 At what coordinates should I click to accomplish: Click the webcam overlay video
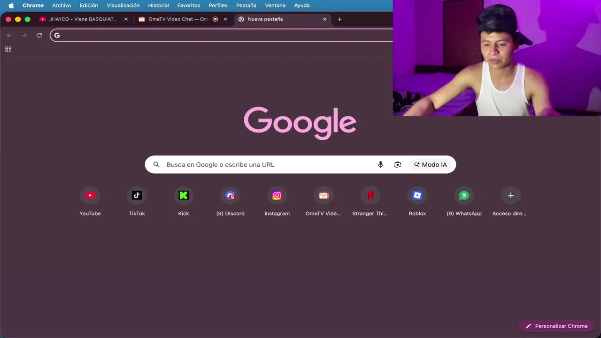tap(497, 58)
